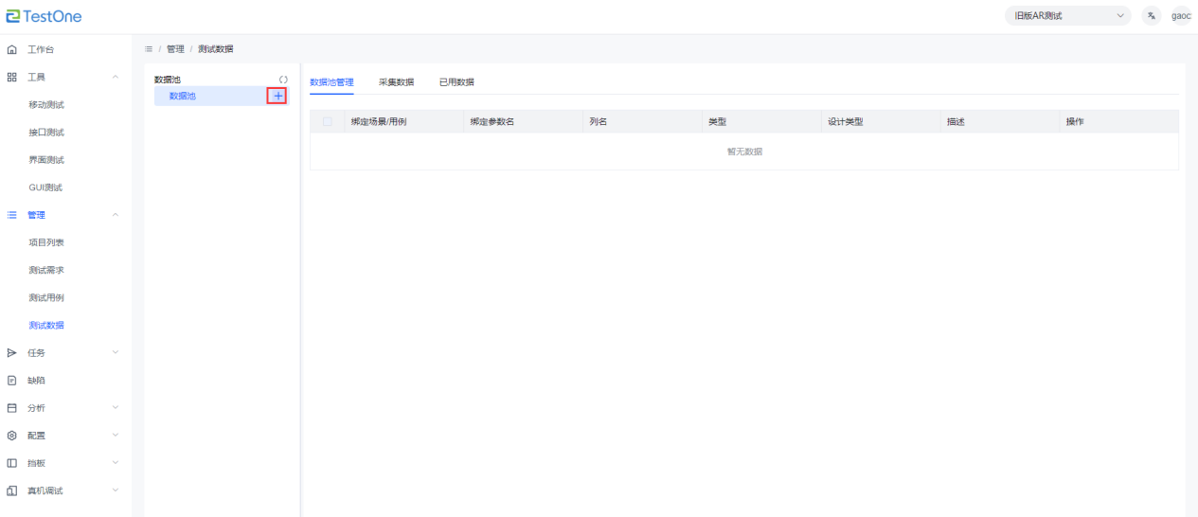Open the 旧版AR测试 project dropdown
Screen dimensions: 1198x517
coord(1069,16)
